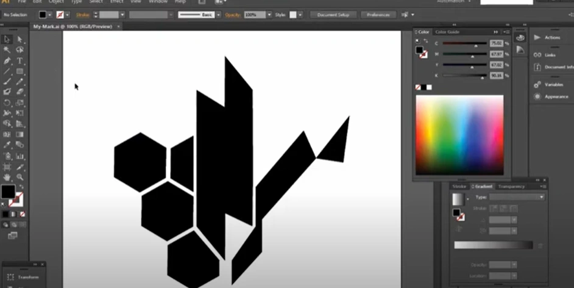Open the Basic brush definition dropdown
This screenshot has width=574, height=288.
point(219,15)
